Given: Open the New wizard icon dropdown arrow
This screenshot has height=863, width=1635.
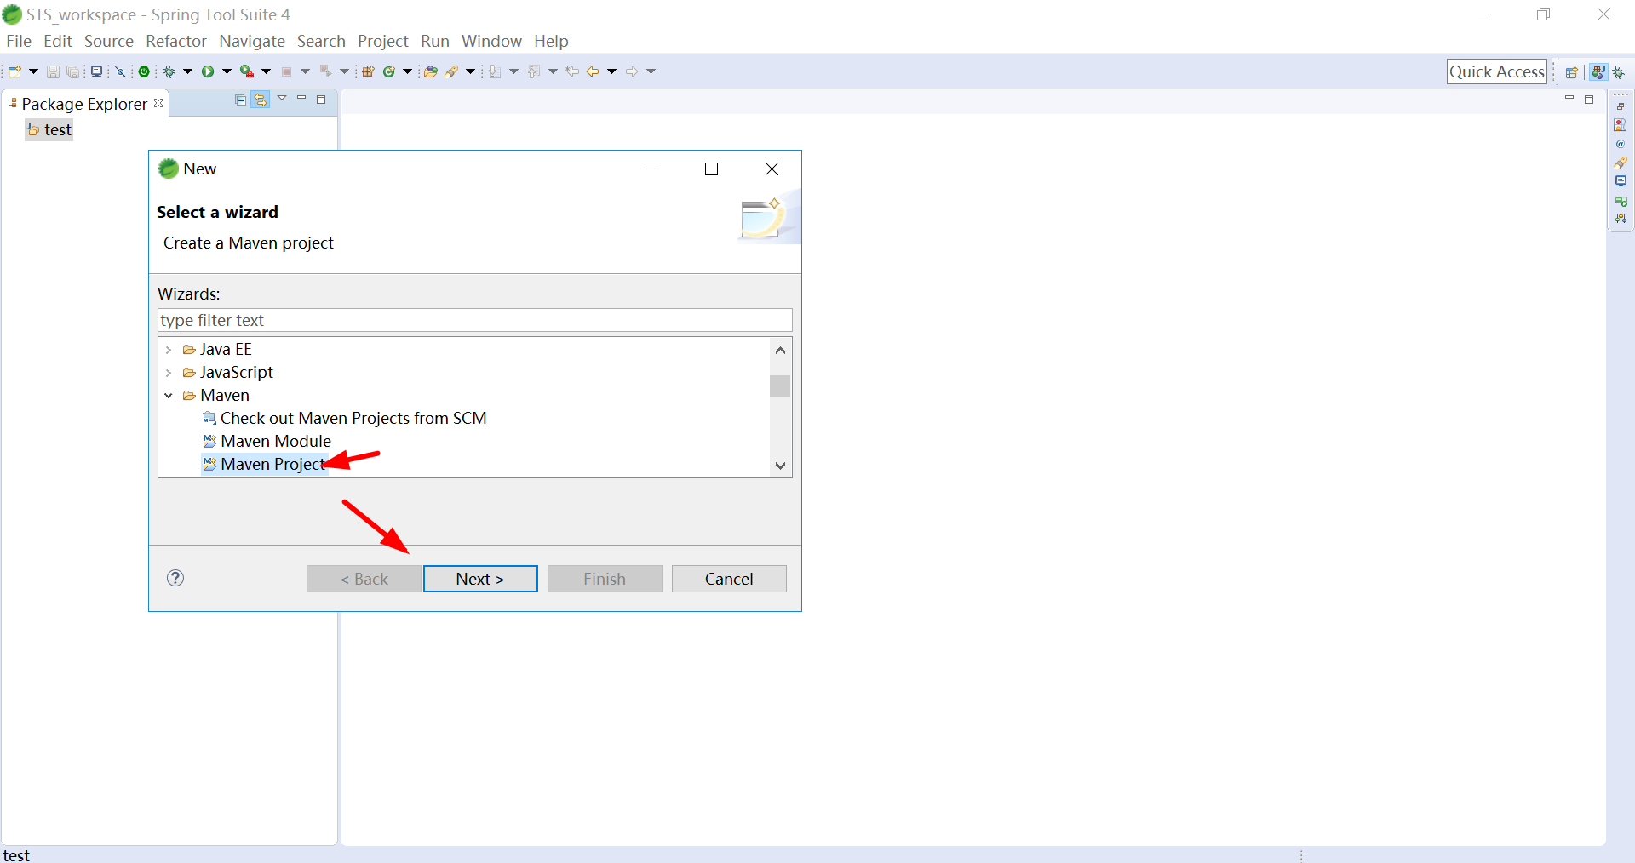Looking at the screenshot, I should point(33,71).
